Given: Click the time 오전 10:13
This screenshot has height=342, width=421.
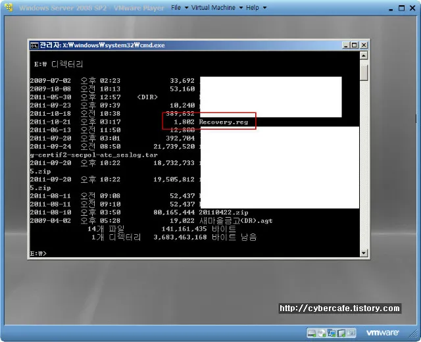Looking at the screenshot, I should coord(101,89).
